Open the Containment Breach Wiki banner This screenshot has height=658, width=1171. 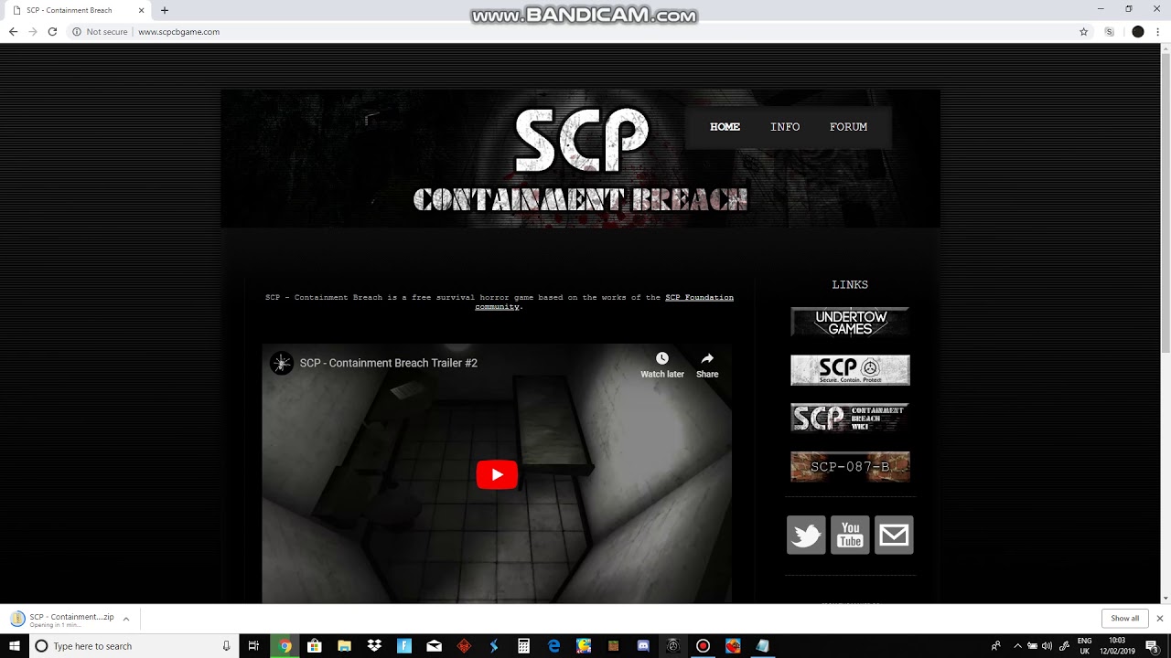pyautogui.click(x=850, y=418)
